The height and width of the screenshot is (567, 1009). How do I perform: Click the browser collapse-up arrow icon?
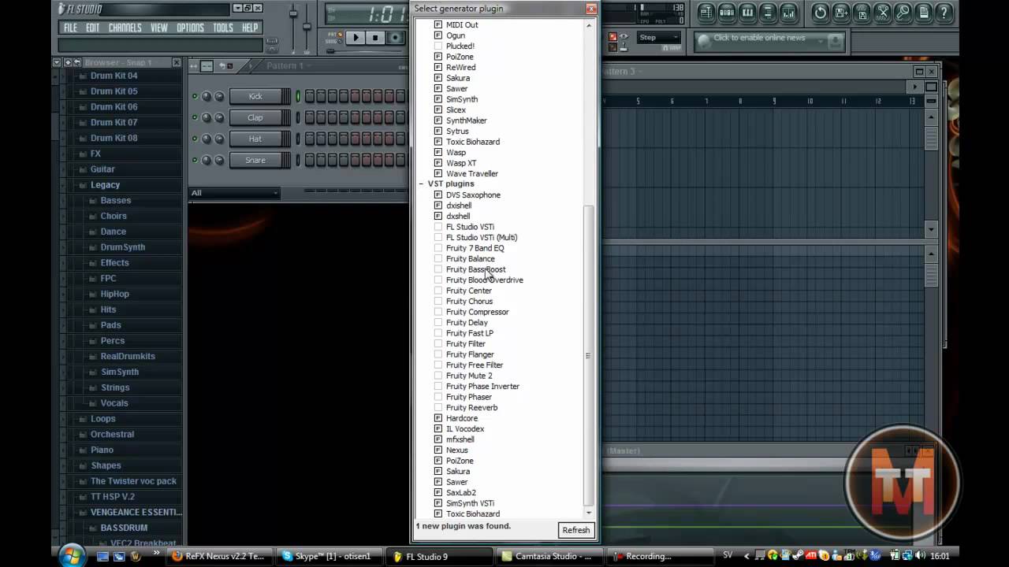(x=67, y=63)
